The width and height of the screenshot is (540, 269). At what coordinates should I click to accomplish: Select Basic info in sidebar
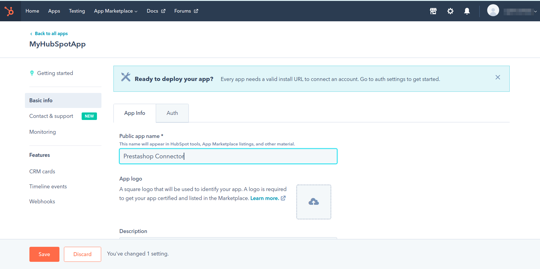63,100
